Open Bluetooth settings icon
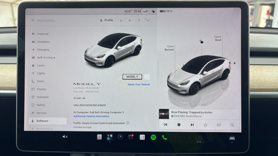The height and width of the screenshot is (156, 278). pyautogui.click(x=139, y=20)
